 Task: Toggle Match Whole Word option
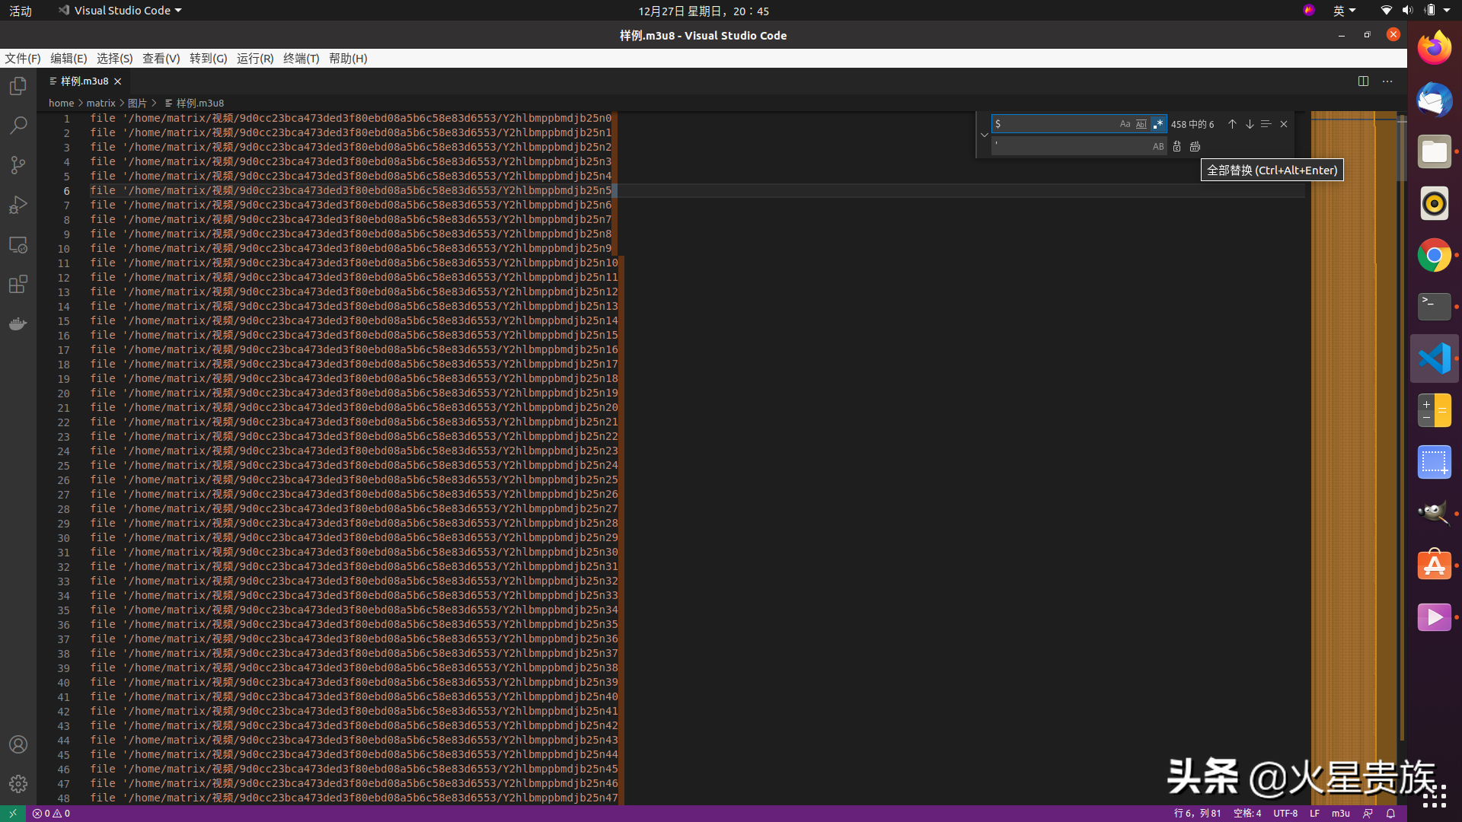(1141, 124)
